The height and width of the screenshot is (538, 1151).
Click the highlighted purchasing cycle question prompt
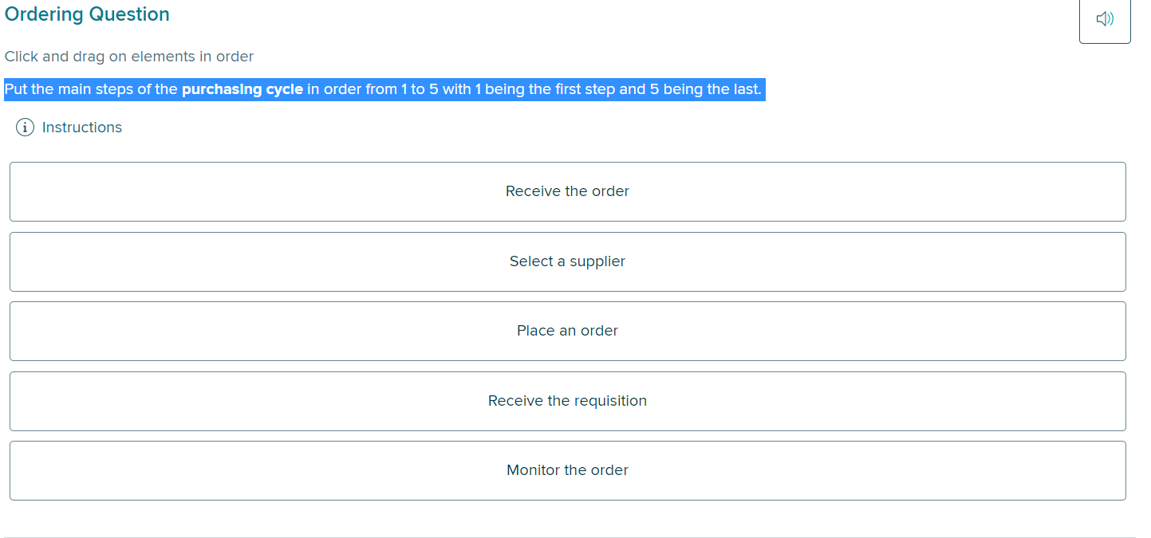click(x=385, y=89)
